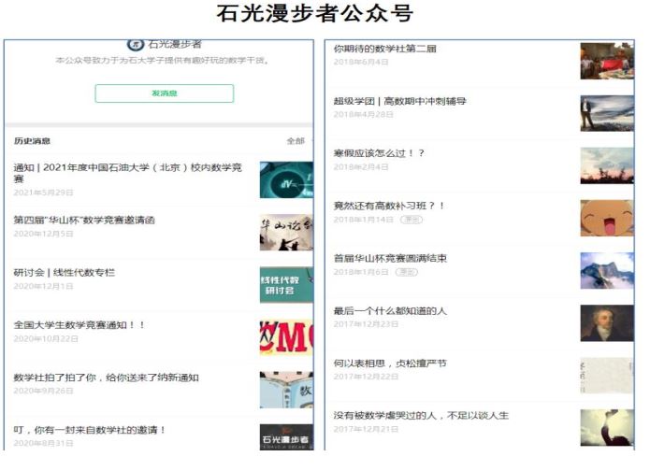The image size is (650, 471).
Task: Click thumbnail of 2021 数学竞赛 通知 article
Action: click(x=286, y=180)
